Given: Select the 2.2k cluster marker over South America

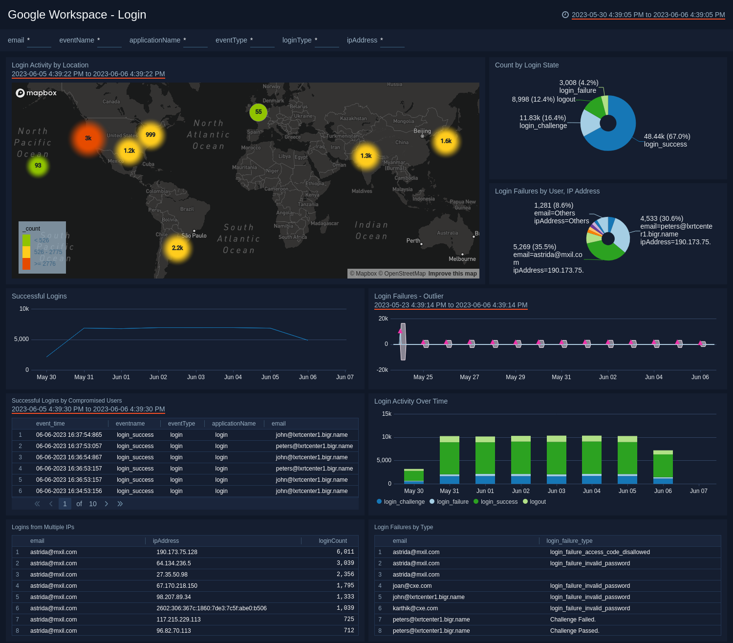Looking at the screenshot, I should [177, 248].
